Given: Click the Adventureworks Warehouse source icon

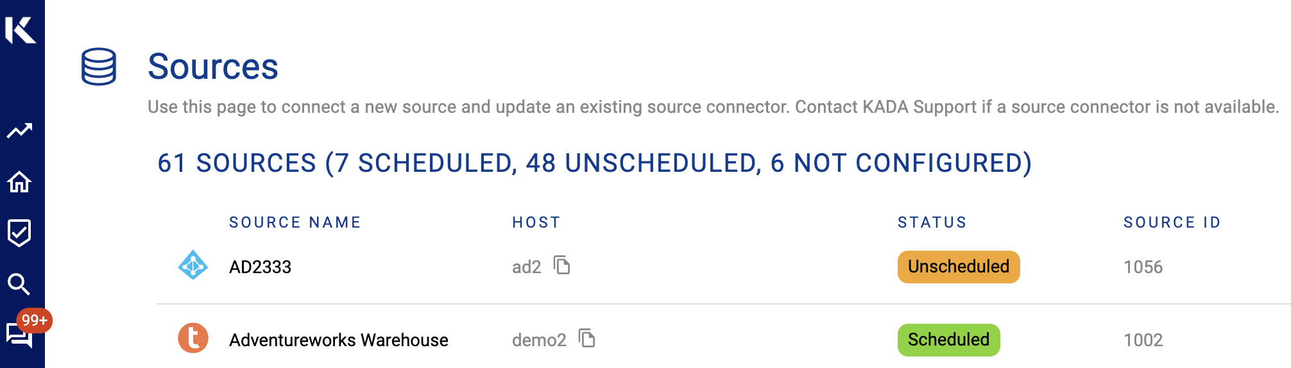Looking at the screenshot, I should [x=192, y=339].
